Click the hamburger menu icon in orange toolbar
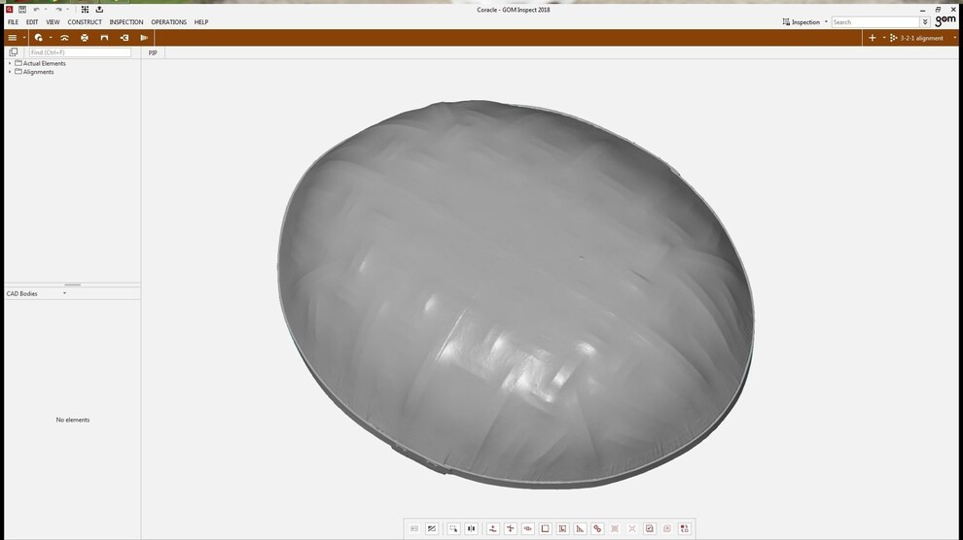This screenshot has height=540, width=963. [x=13, y=38]
